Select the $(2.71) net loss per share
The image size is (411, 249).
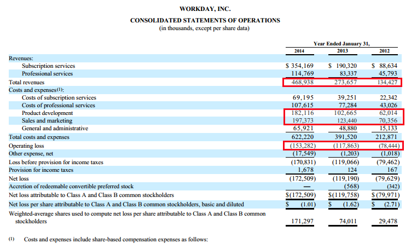386,205
